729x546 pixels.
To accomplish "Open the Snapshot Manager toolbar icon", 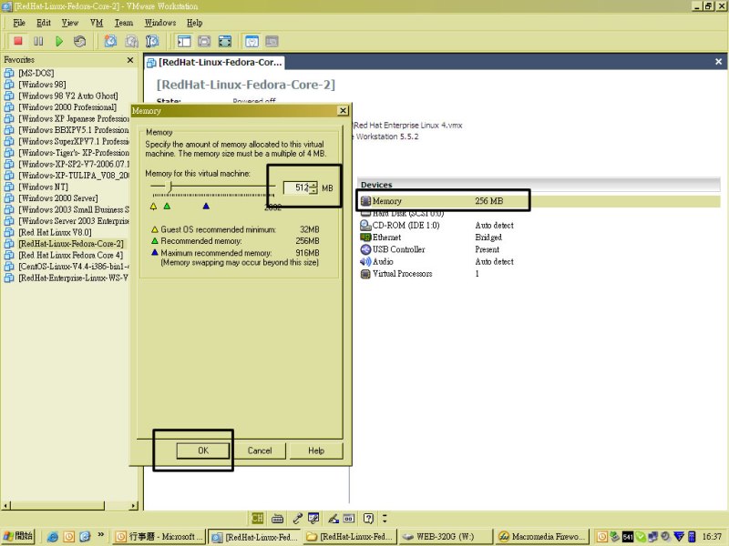I will pos(152,41).
